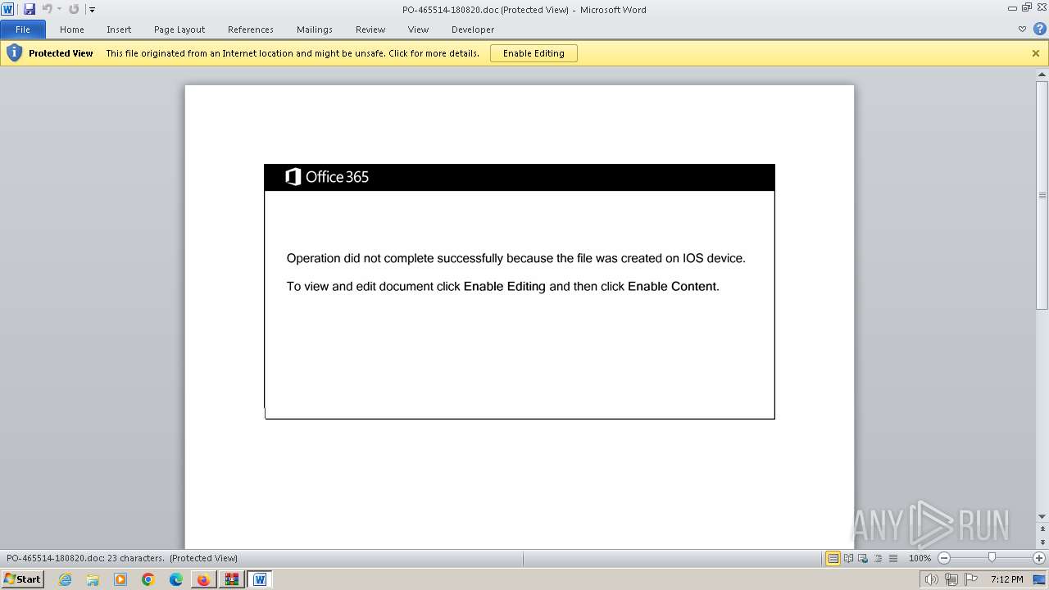Close the Protected View message bar
1049x590 pixels.
(x=1036, y=53)
